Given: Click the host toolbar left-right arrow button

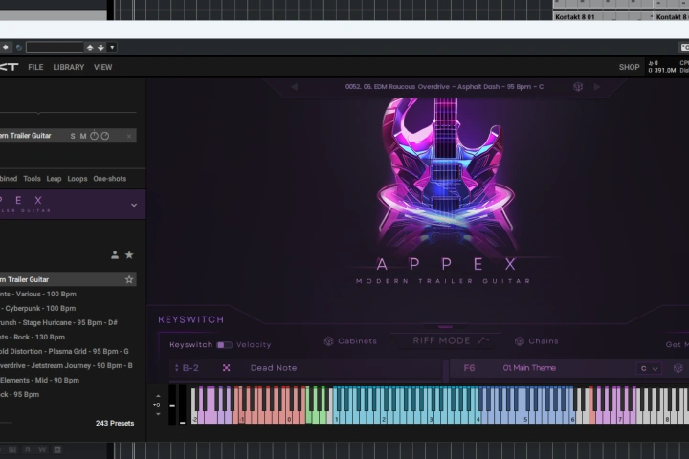Looking at the screenshot, I should [6, 47].
